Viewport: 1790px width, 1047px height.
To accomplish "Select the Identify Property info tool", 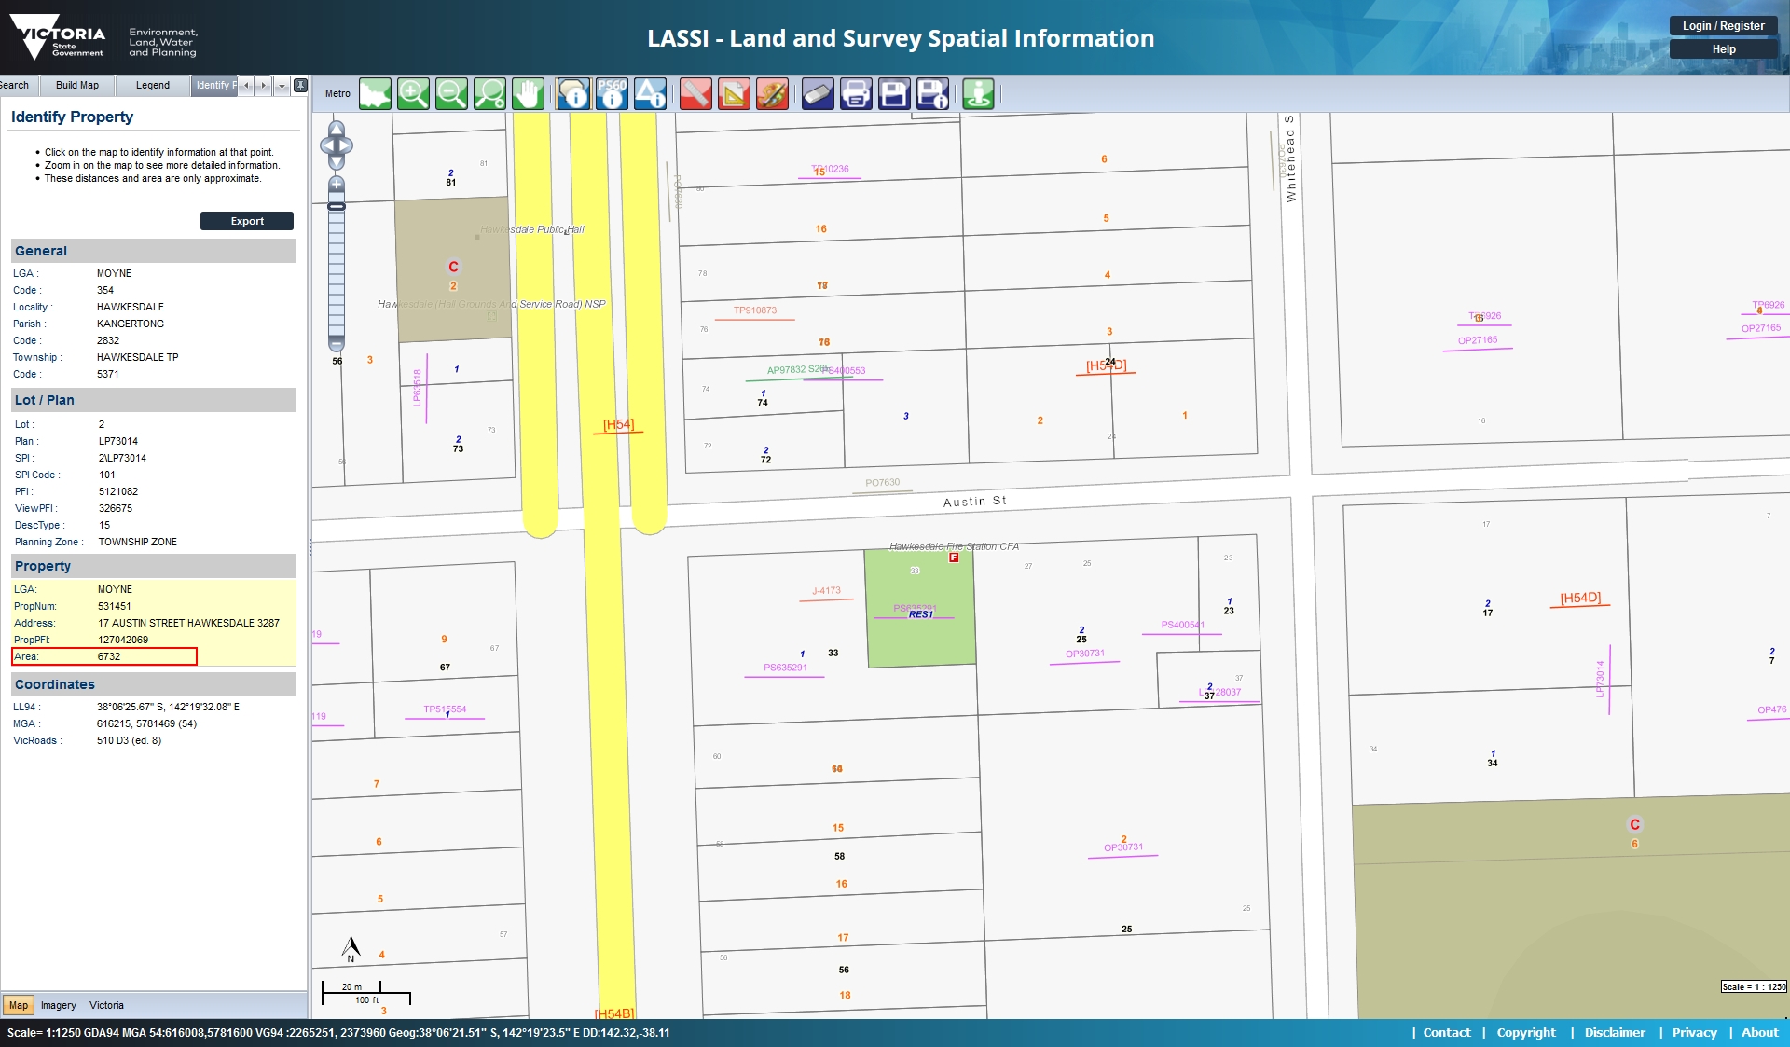I will pos(573,93).
